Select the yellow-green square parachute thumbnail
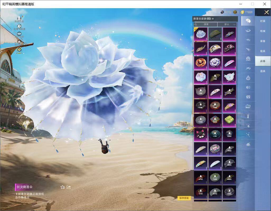 pos(229,120)
